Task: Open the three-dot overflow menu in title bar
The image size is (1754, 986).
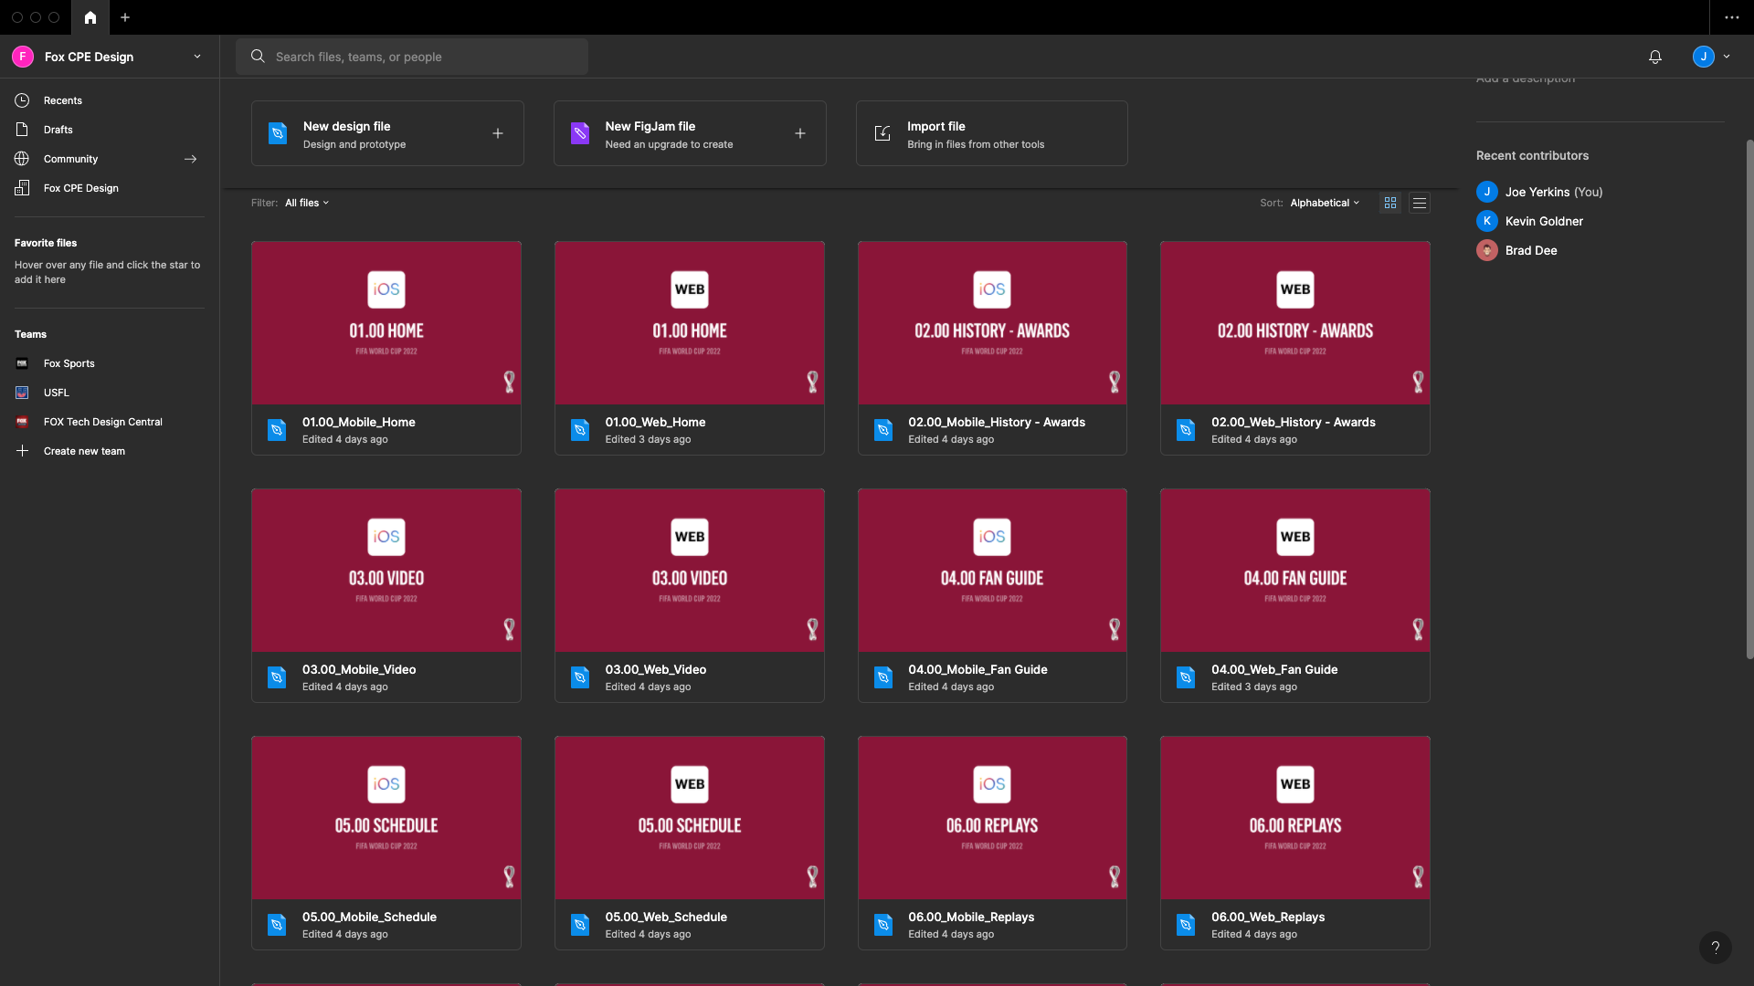Action: 1731,17
